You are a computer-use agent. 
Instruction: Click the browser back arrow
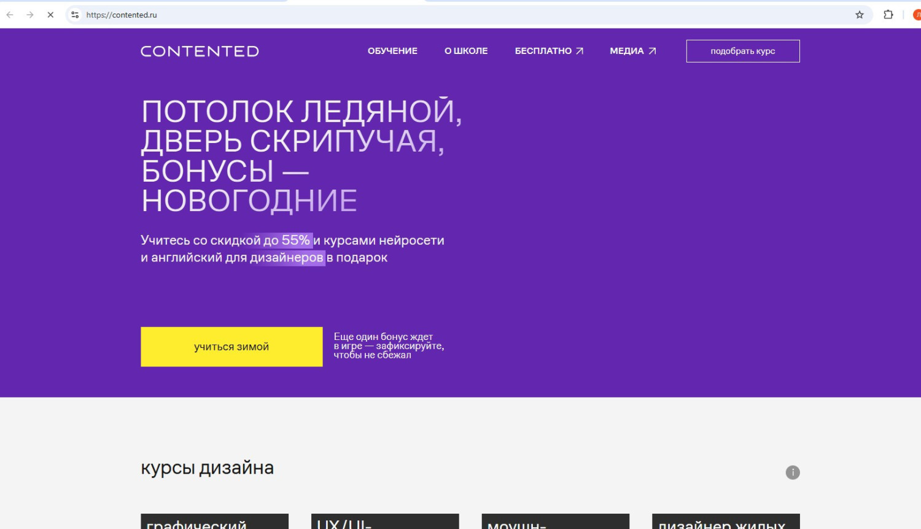tap(10, 15)
